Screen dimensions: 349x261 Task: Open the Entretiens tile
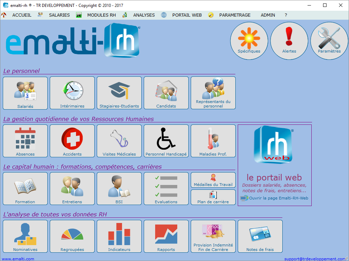pyautogui.click(x=72, y=188)
